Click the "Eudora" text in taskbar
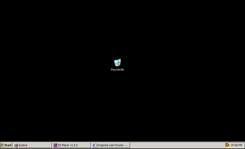This screenshot has width=245, height=149. 23,145
